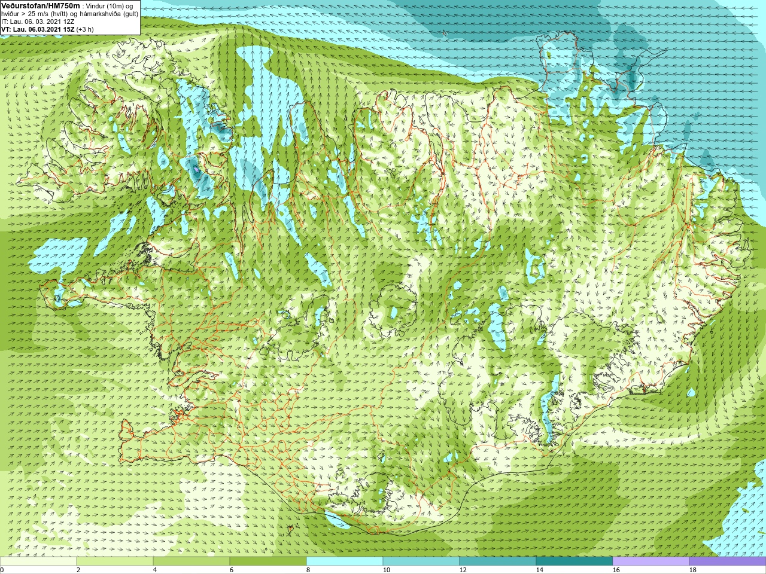Image resolution: width=766 pixels, height=574 pixels.
Task: Click the 10–12 m/s turquoise legend swatch
Action: [x=421, y=561]
